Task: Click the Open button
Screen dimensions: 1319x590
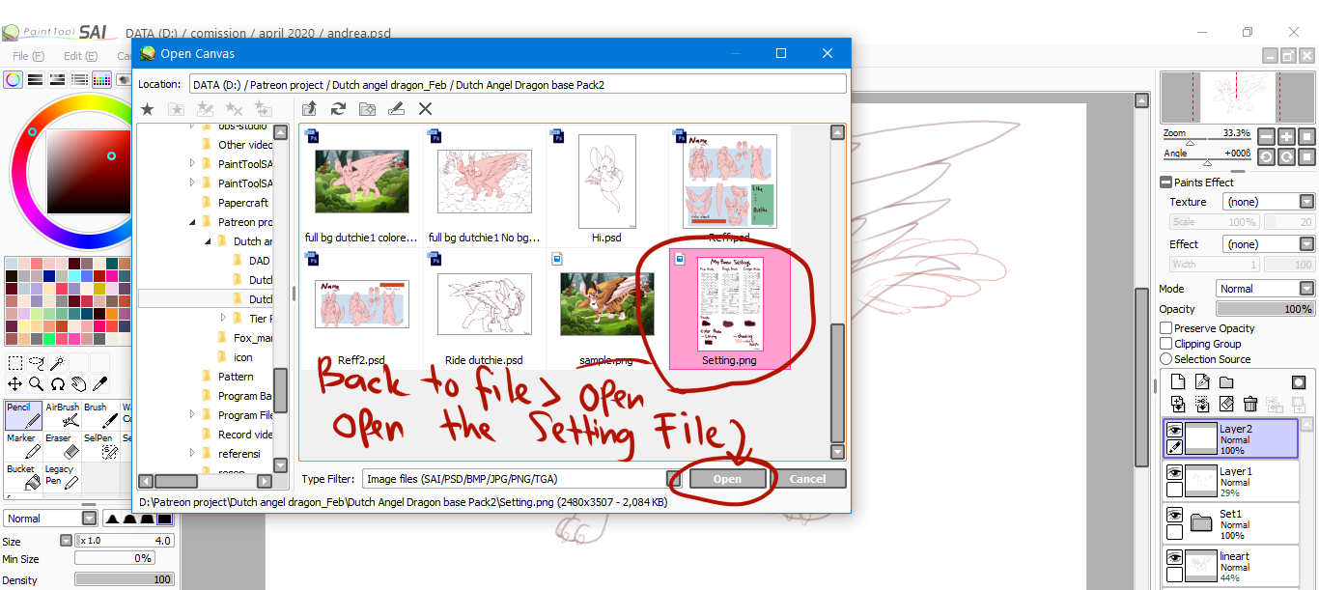Action: (x=727, y=479)
